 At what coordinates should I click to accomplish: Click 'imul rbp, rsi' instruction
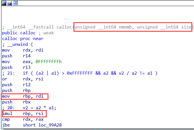(x=23, y=114)
